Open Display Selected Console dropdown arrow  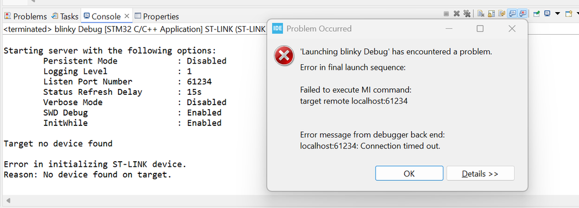click(558, 14)
